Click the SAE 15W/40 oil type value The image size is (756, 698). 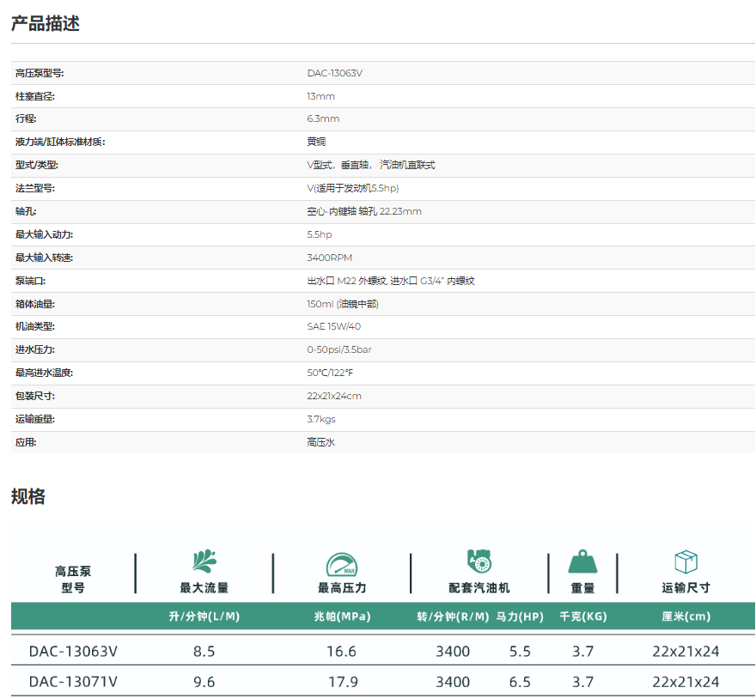click(334, 326)
